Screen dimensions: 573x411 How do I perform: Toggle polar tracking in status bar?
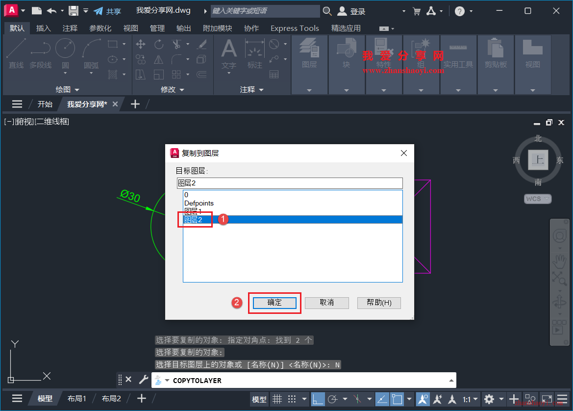click(332, 399)
